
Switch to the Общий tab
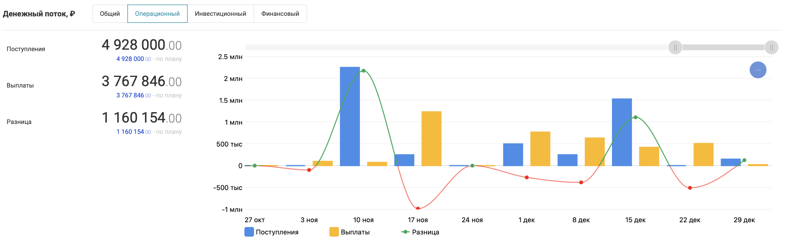[x=110, y=14]
